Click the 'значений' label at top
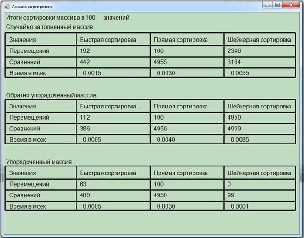This screenshot has width=304, height=238. pyautogui.click(x=116, y=17)
